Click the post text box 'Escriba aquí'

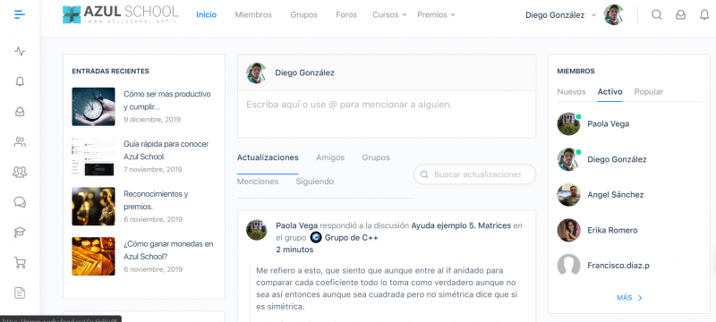coord(387,114)
